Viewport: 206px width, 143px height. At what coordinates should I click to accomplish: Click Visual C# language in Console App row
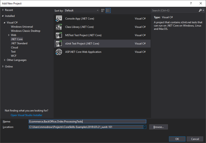[x=140, y=19]
